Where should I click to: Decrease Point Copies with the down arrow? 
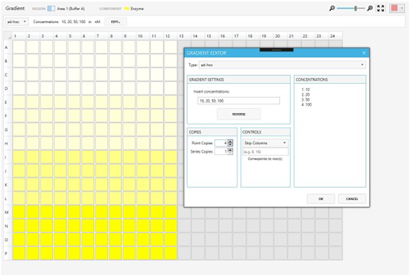[x=230, y=144]
